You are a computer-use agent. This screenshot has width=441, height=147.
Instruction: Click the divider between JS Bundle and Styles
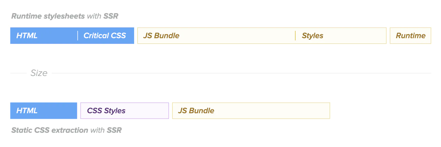[x=295, y=36]
